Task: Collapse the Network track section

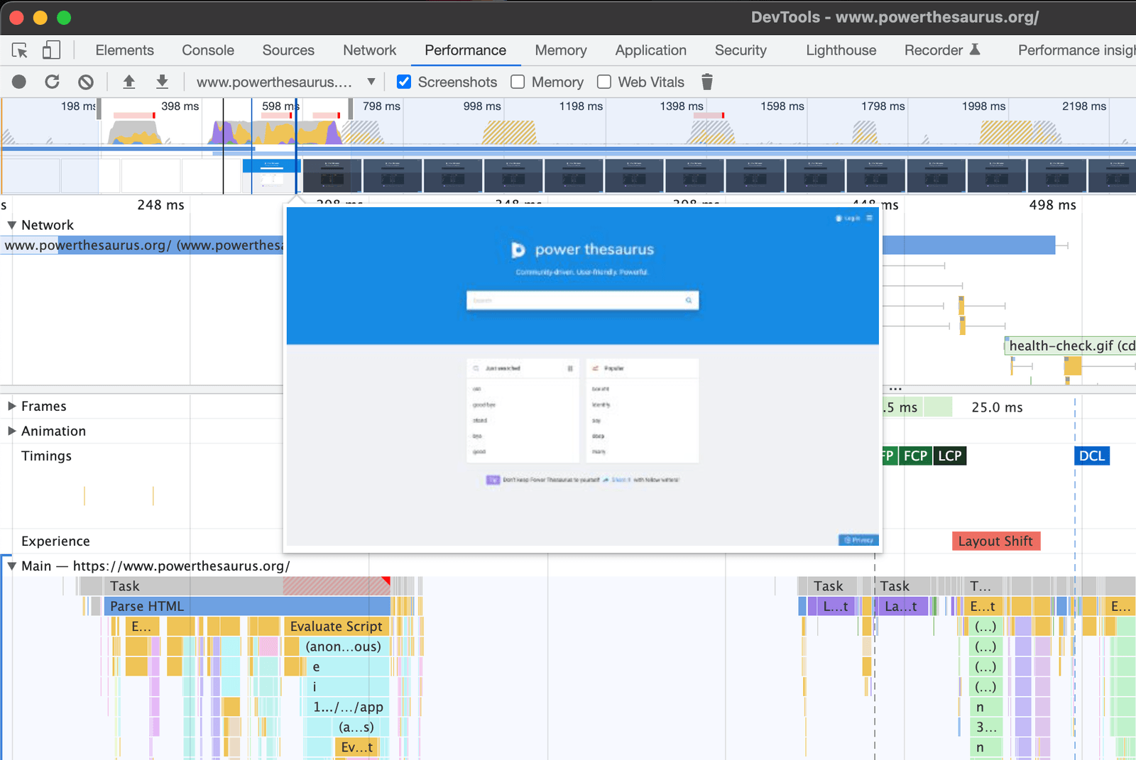Action: point(11,225)
